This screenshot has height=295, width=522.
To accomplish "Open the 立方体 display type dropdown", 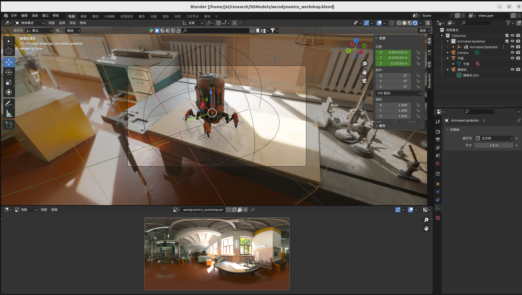I will tap(494, 138).
